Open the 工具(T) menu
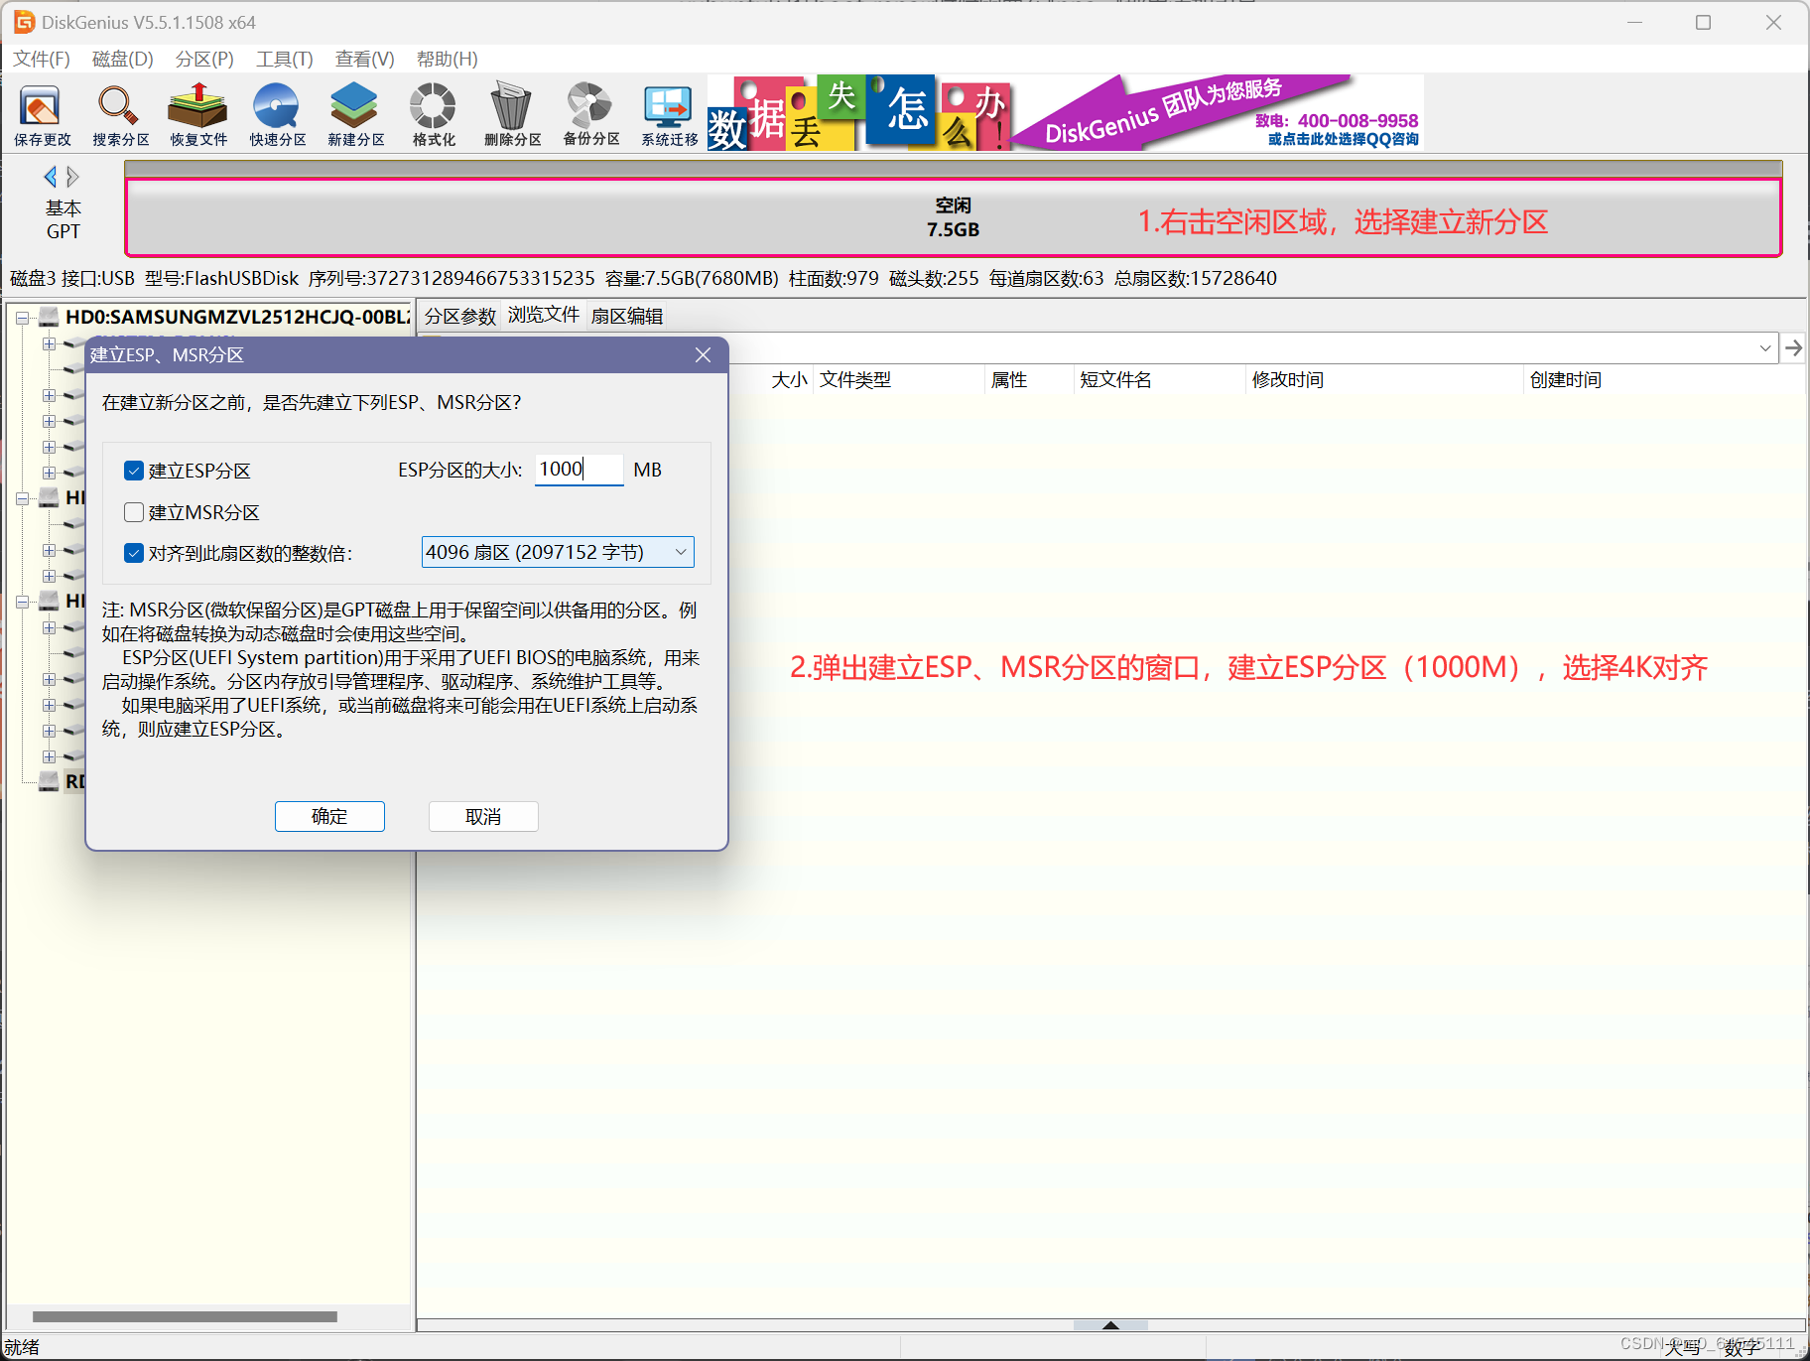1810x1361 pixels. tap(284, 59)
